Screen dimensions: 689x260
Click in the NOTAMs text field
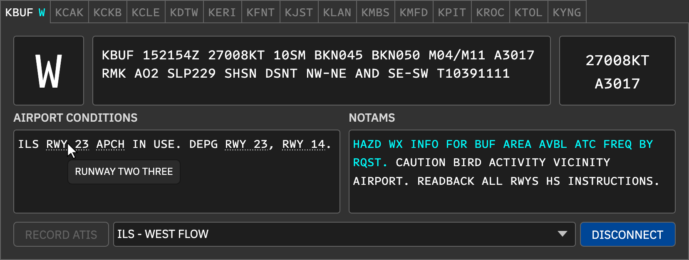(512, 172)
